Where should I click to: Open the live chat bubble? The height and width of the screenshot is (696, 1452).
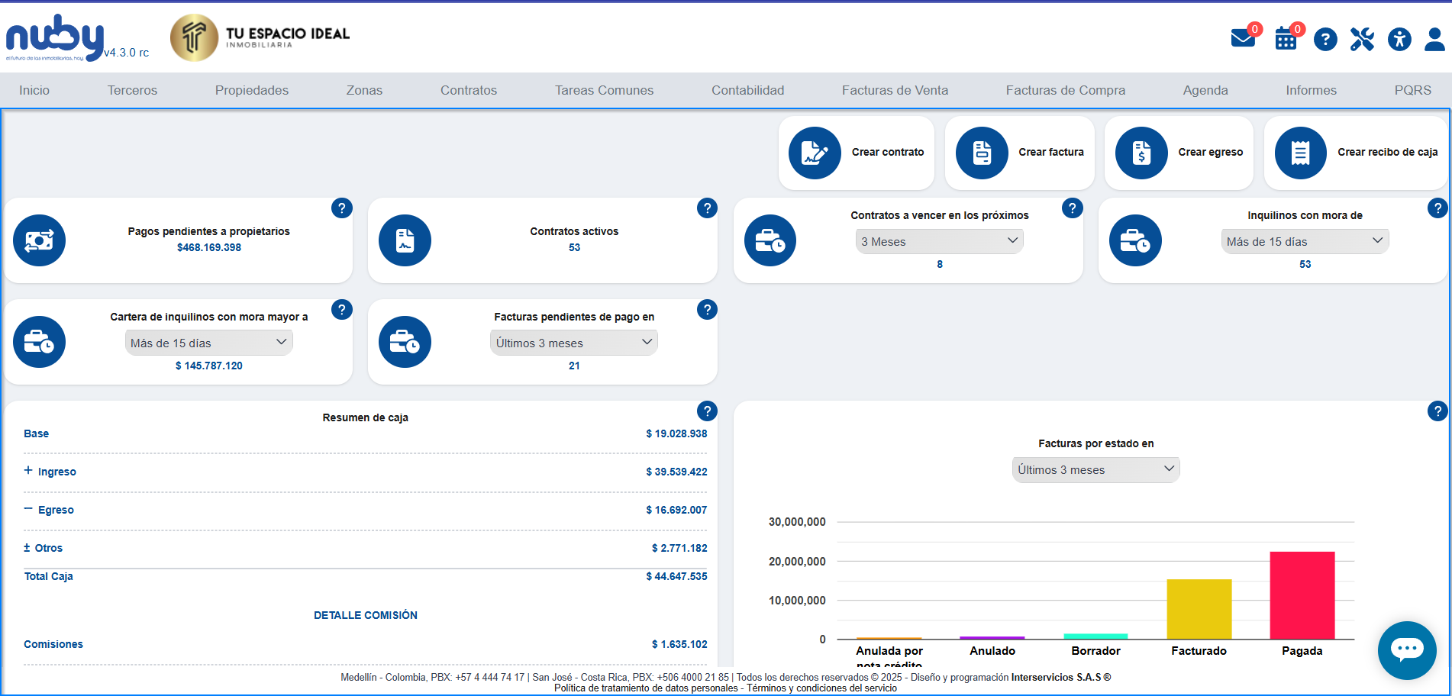click(x=1406, y=650)
